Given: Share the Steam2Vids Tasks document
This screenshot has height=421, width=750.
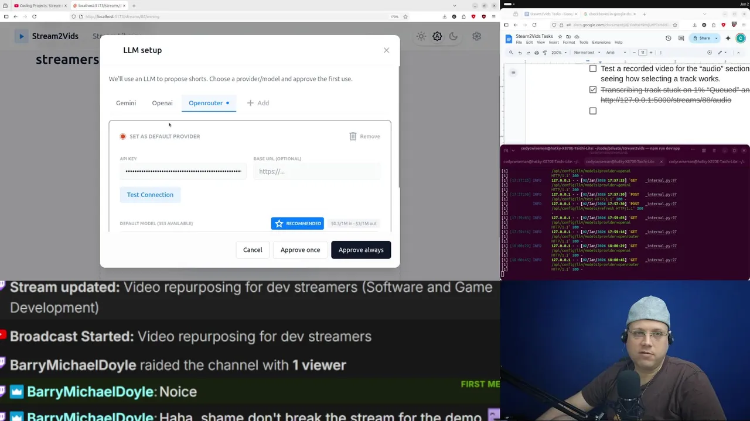Looking at the screenshot, I should (x=701, y=38).
